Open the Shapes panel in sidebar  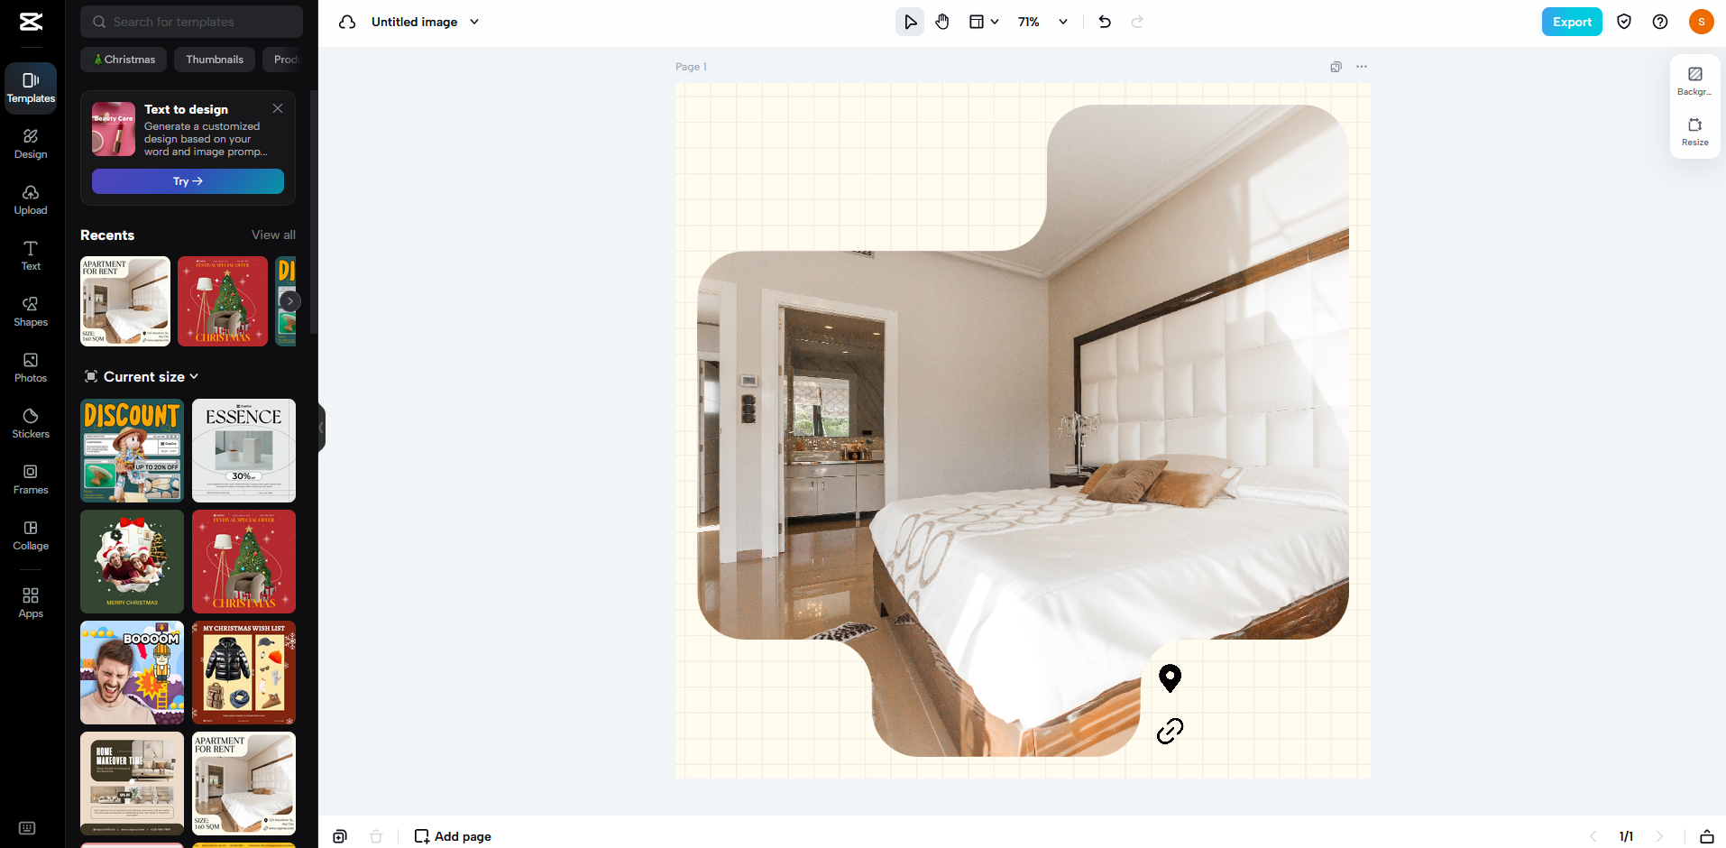[31, 311]
